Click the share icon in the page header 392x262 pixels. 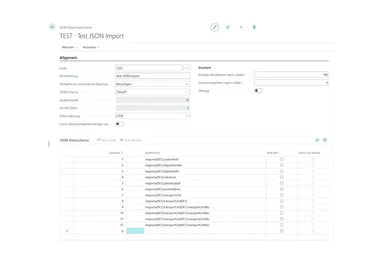228,27
